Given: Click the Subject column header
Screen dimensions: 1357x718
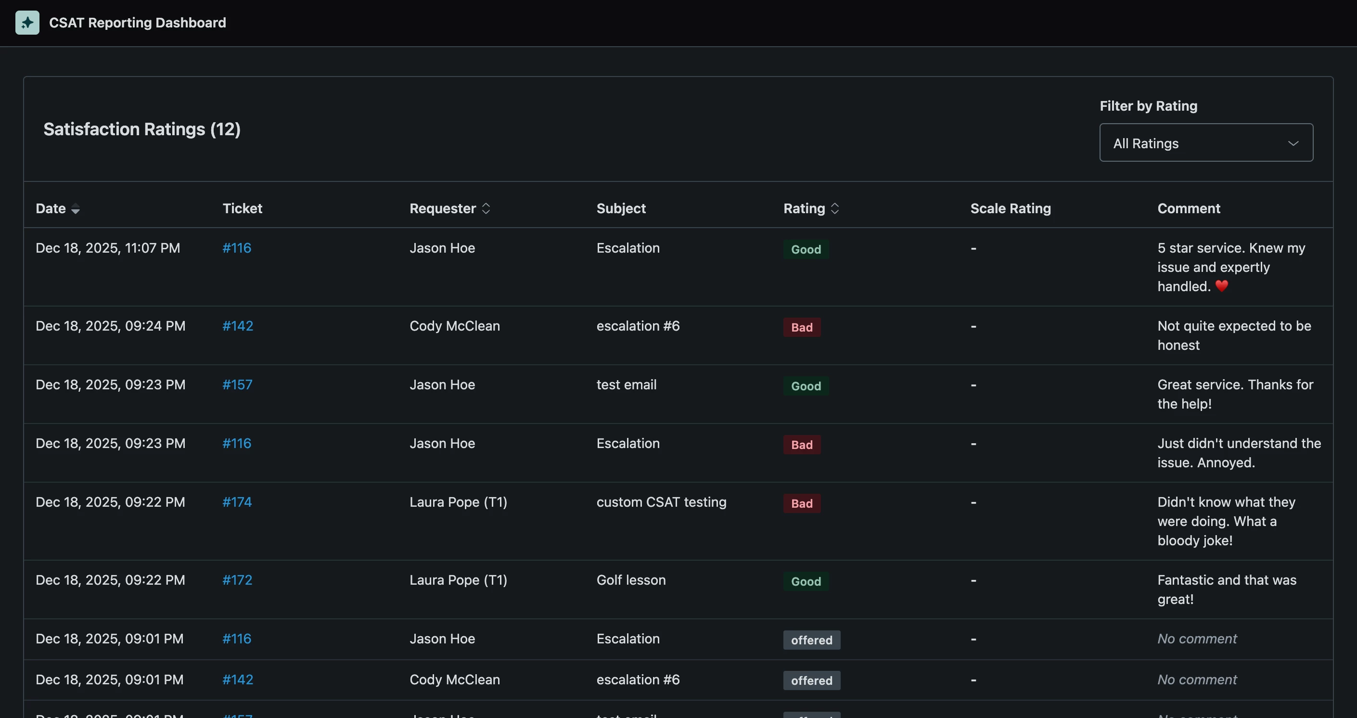Looking at the screenshot, I should coord(621,208).
